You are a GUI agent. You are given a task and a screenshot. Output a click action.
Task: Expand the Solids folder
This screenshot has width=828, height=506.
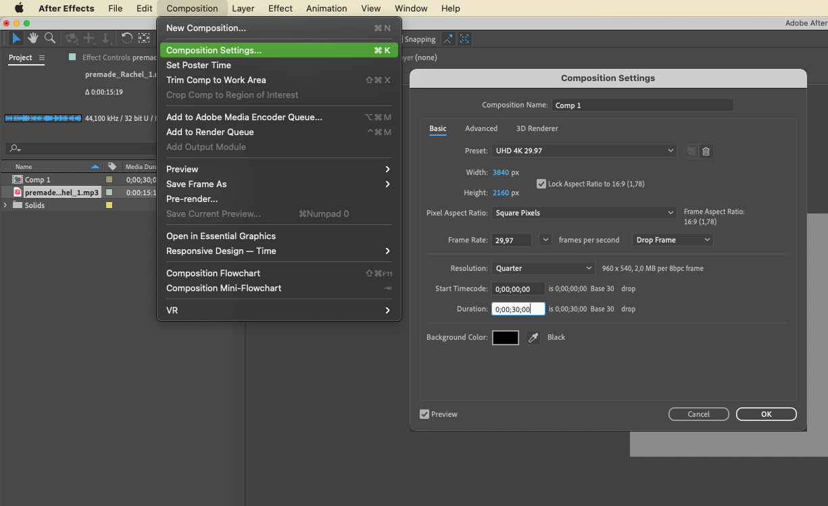click(x=5, y=205)
